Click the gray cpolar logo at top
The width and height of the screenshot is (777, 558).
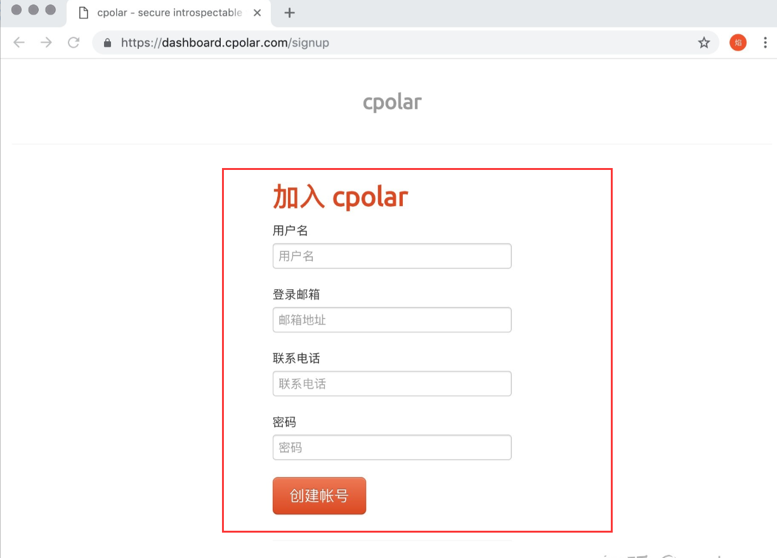pos(392,101)
